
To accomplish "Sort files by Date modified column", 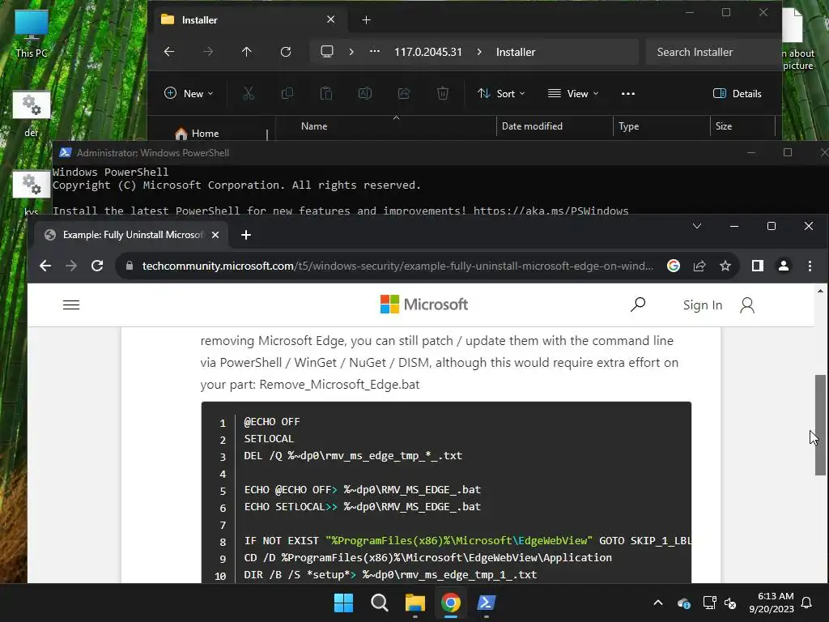I will point(532,126).
